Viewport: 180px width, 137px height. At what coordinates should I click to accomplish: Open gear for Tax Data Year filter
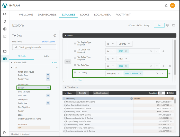75,65
